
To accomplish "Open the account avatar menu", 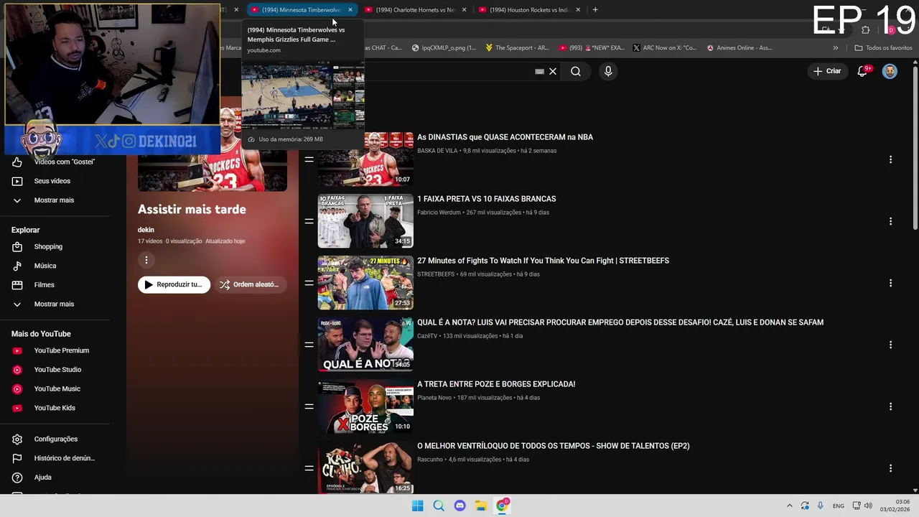I will coord(890,71).
